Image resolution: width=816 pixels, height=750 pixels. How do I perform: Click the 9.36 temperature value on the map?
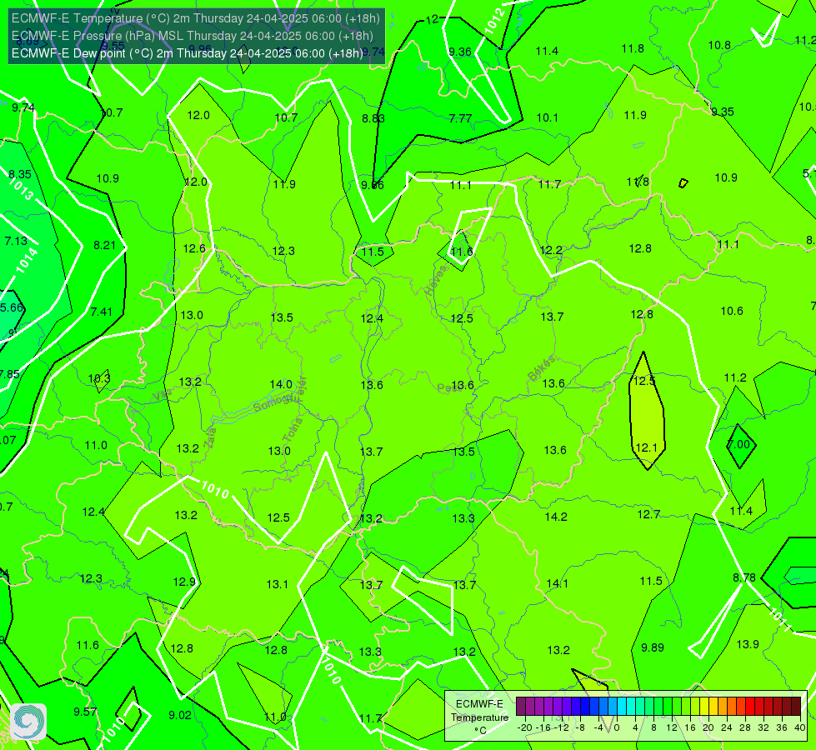point(460,52)
